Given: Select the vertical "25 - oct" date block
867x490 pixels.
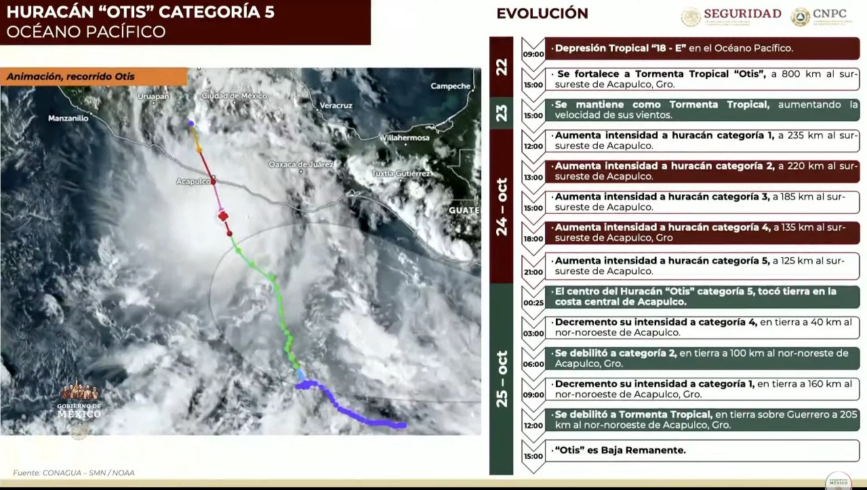Looking at the screenshot, I should pos(502,378).
